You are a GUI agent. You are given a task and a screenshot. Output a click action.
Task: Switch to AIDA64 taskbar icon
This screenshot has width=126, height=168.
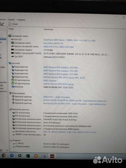tap(52, 156)
